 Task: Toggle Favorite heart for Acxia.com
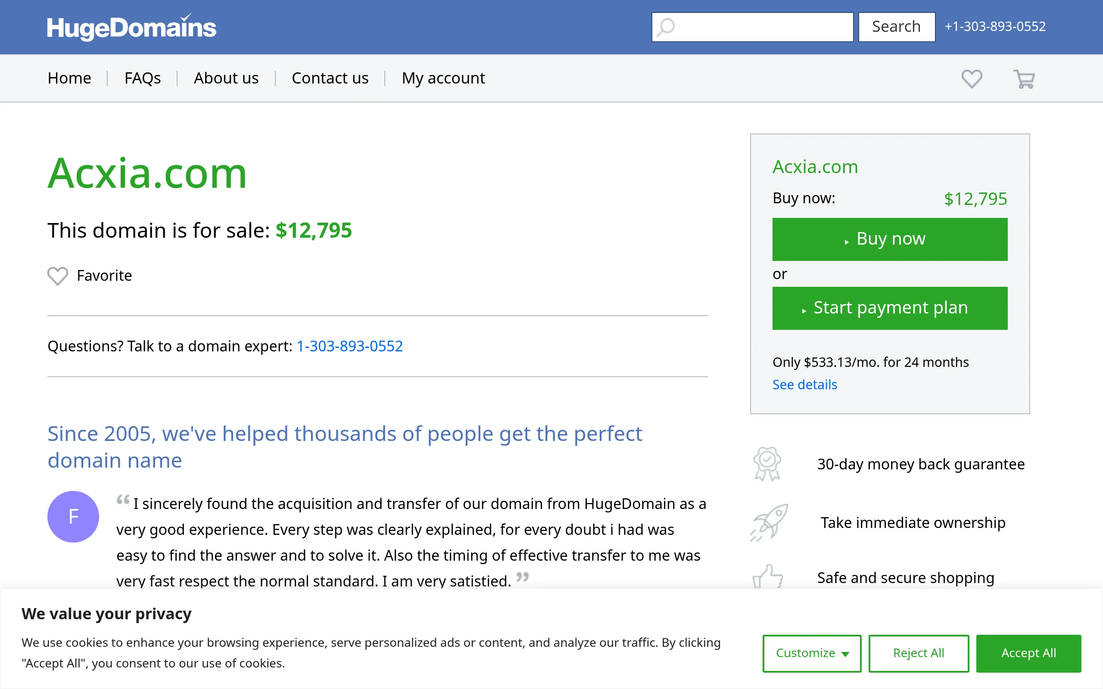click(58, 276)
